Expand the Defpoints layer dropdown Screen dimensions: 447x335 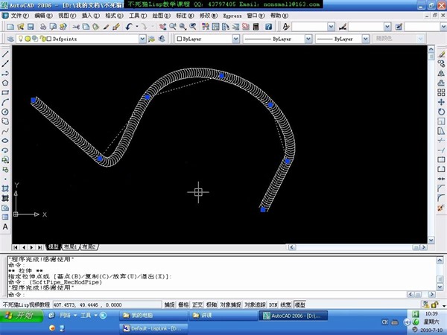coord(142,39)
